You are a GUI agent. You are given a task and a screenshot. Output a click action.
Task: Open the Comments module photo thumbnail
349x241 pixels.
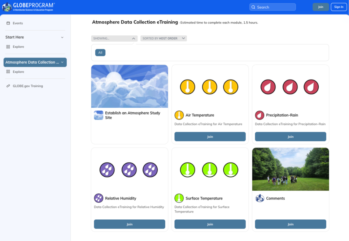290,169
